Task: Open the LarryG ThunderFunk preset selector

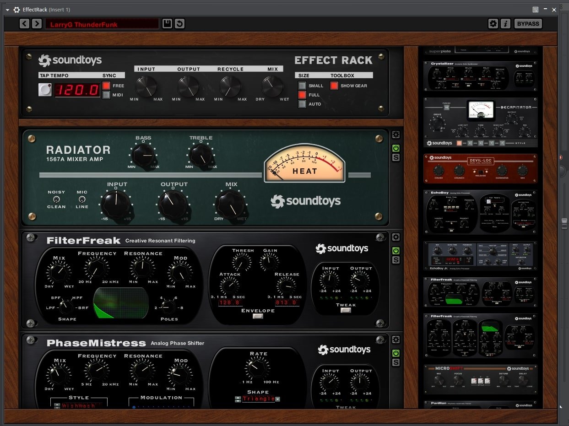Action: point(102,24)
